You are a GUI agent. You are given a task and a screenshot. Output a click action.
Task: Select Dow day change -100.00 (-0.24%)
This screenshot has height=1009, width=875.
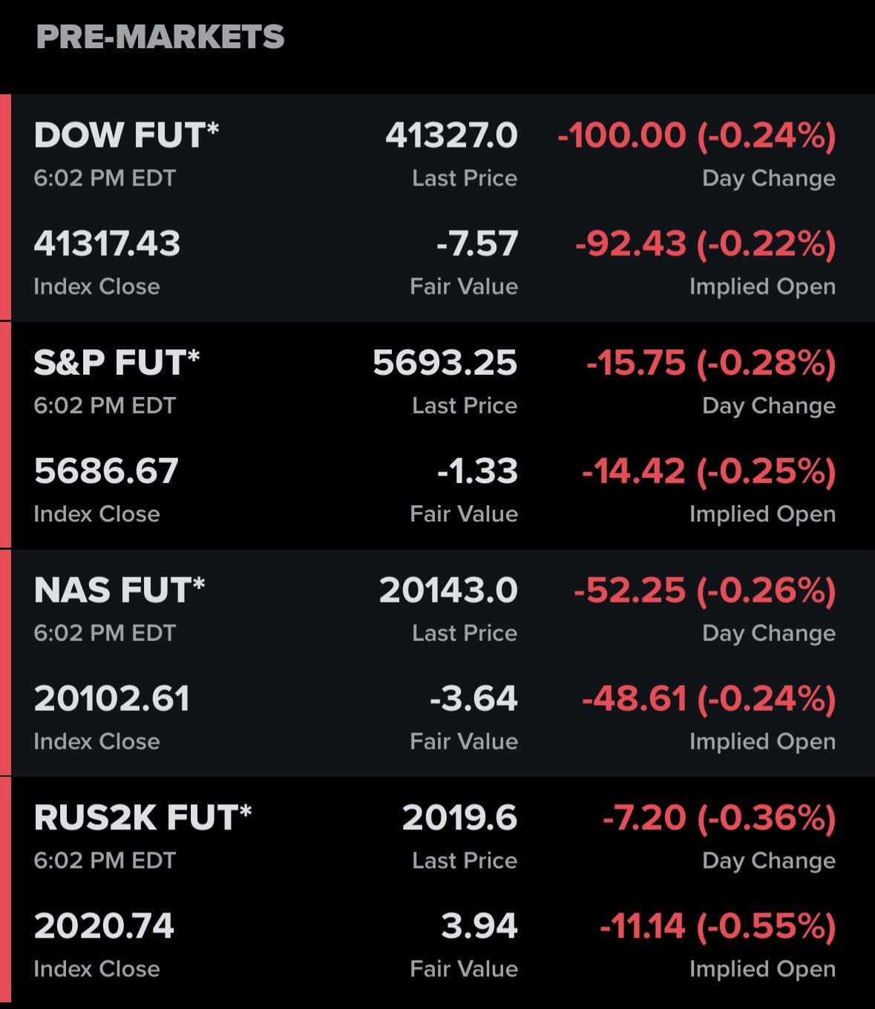[696, 135]
